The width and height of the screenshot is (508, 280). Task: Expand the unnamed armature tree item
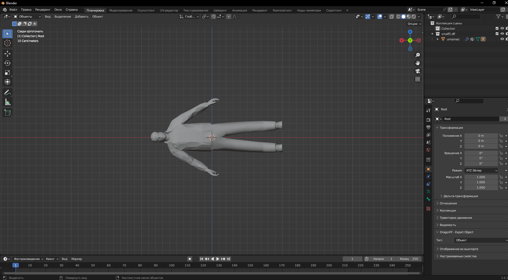(438, 39)
